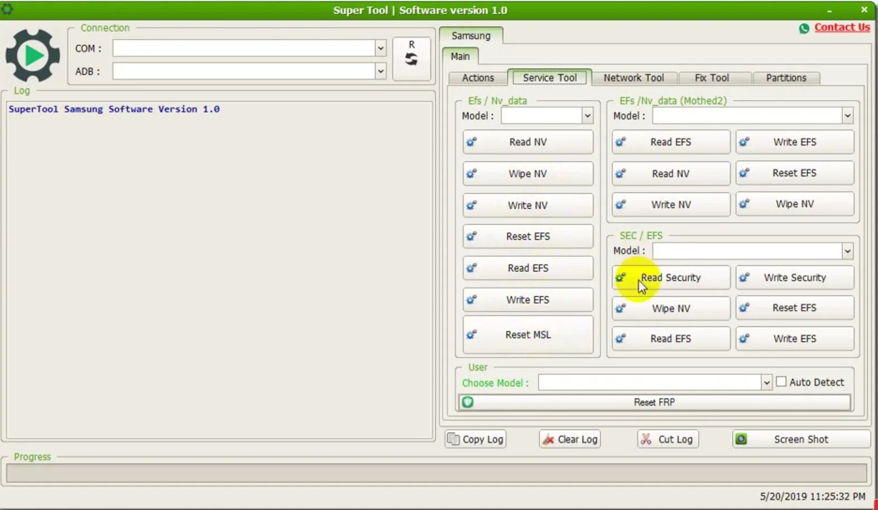Click gear icon on Reset MSL

472,334
